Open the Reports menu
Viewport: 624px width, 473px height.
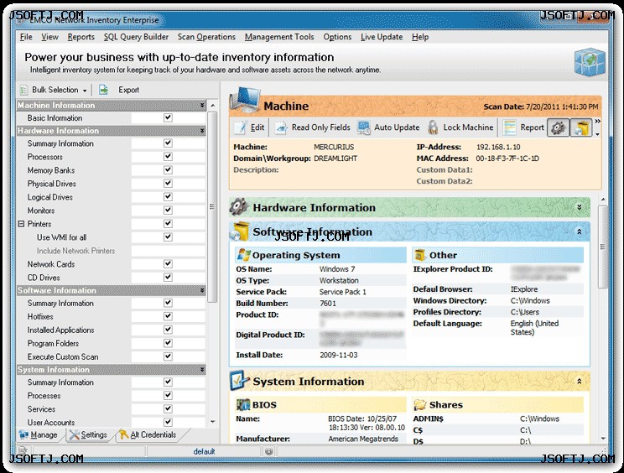click(81, 37)
